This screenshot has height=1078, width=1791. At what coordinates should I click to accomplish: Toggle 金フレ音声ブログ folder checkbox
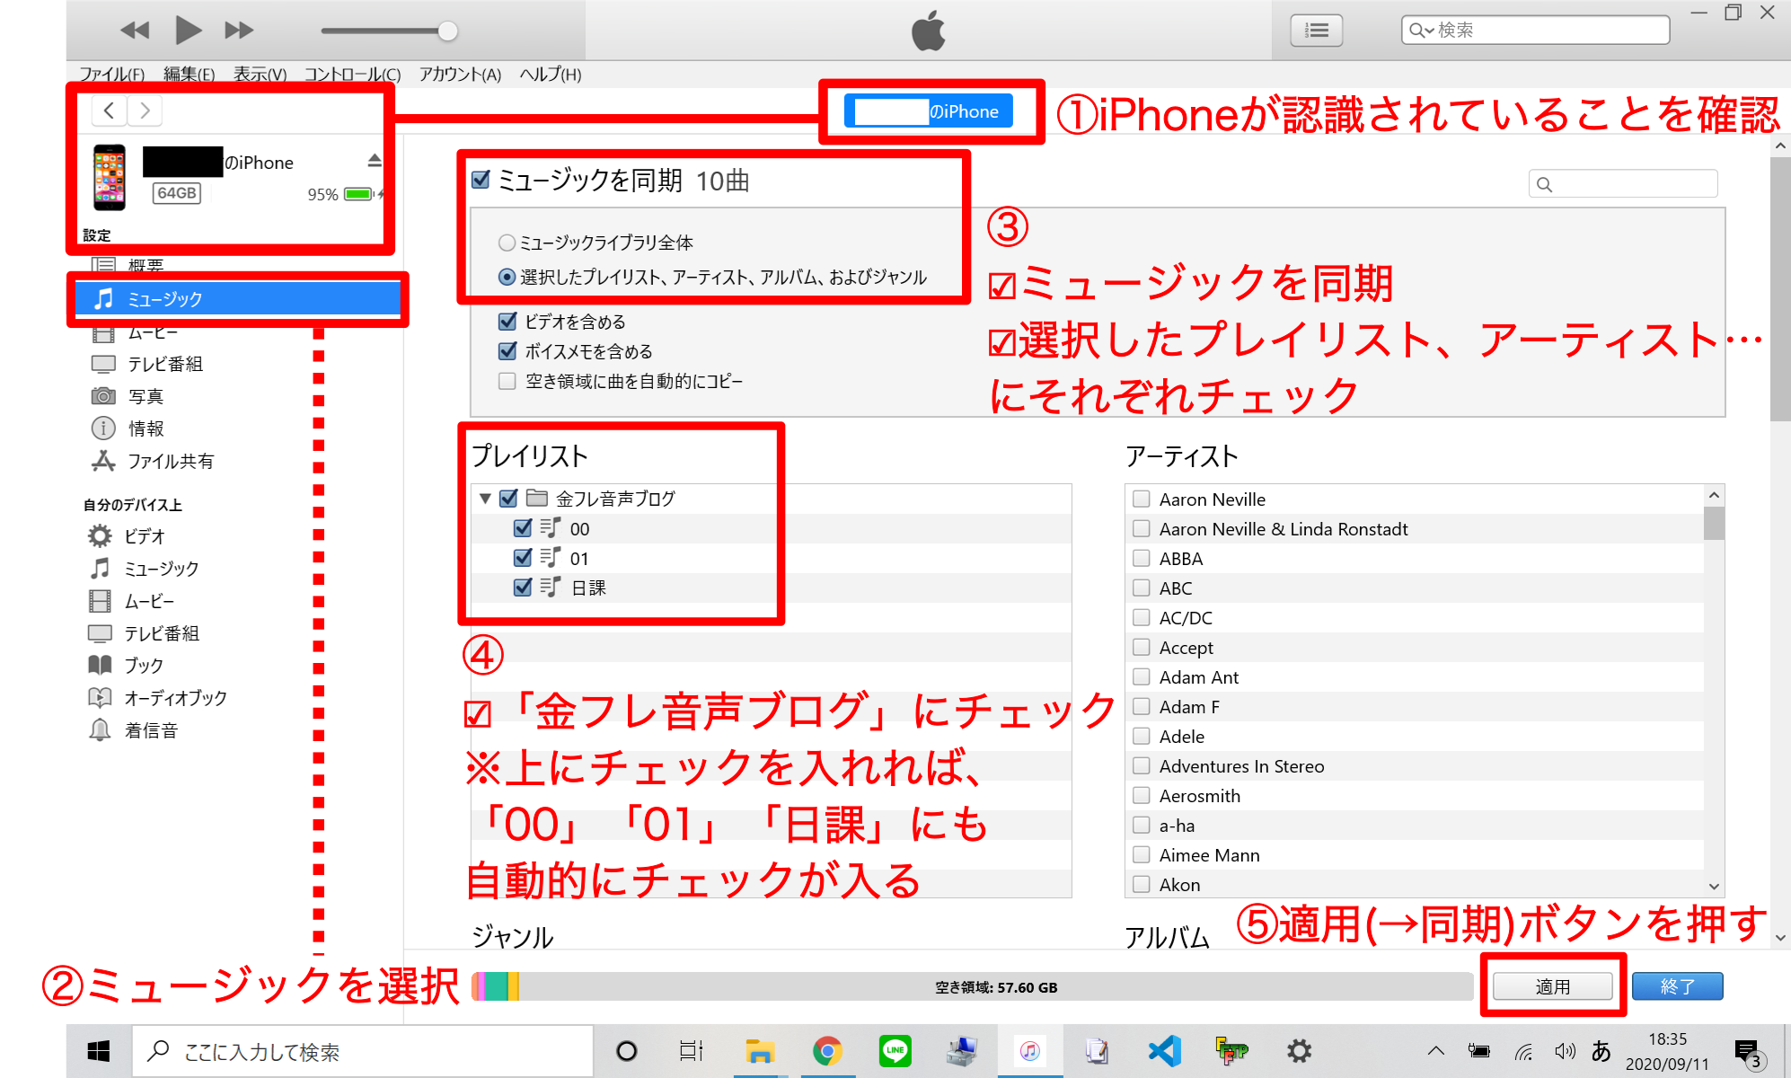coord(508,498)
